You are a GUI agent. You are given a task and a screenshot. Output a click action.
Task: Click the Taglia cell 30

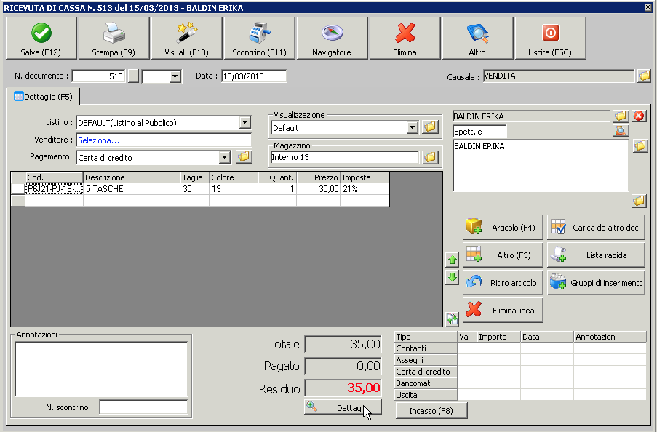[194, 189]
